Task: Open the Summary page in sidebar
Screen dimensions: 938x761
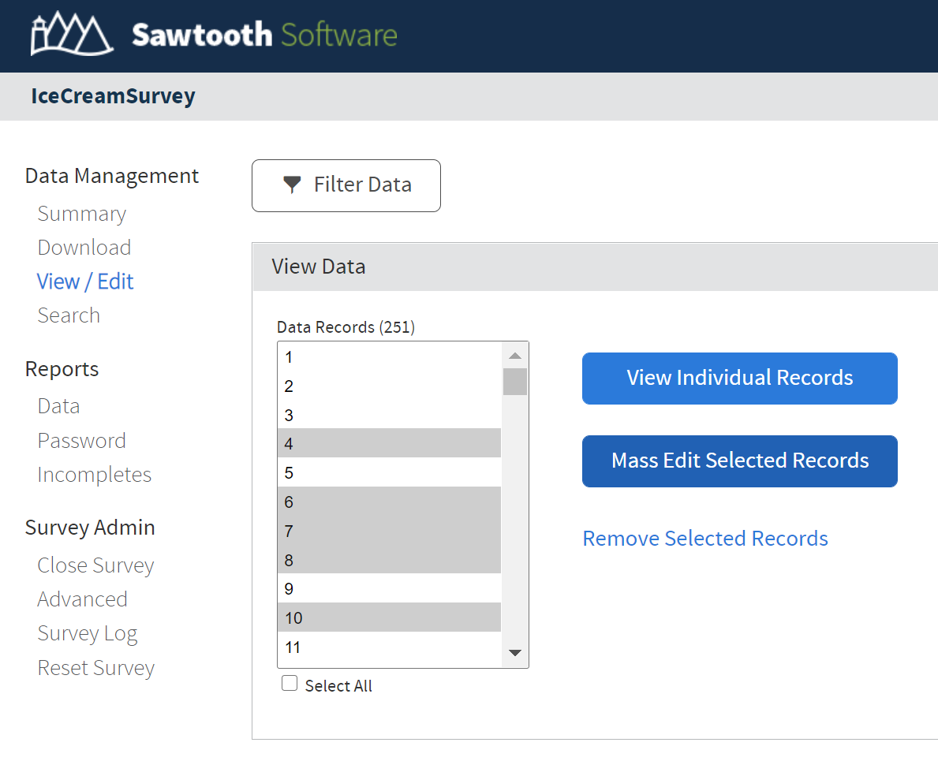Action: pyautogui.click(x=81, y=214)
